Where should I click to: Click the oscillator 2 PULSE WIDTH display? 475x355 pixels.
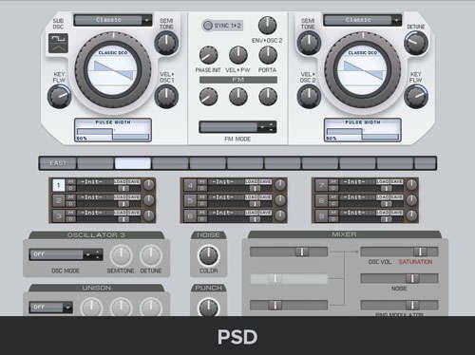tap(363, 130)
